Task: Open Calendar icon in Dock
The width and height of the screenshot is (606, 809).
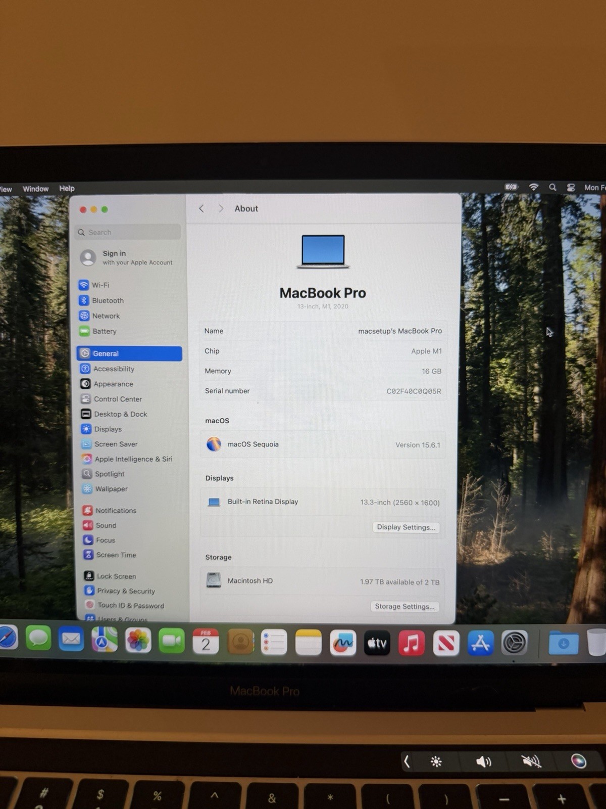Action: click(206, 641)
